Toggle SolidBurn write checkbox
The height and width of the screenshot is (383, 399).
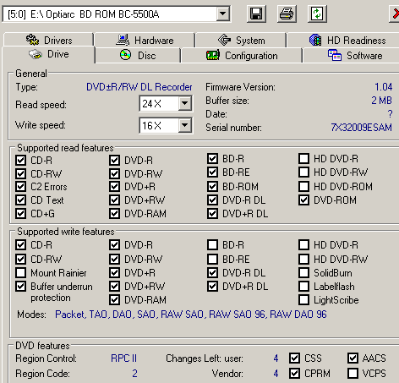point(303,272)
